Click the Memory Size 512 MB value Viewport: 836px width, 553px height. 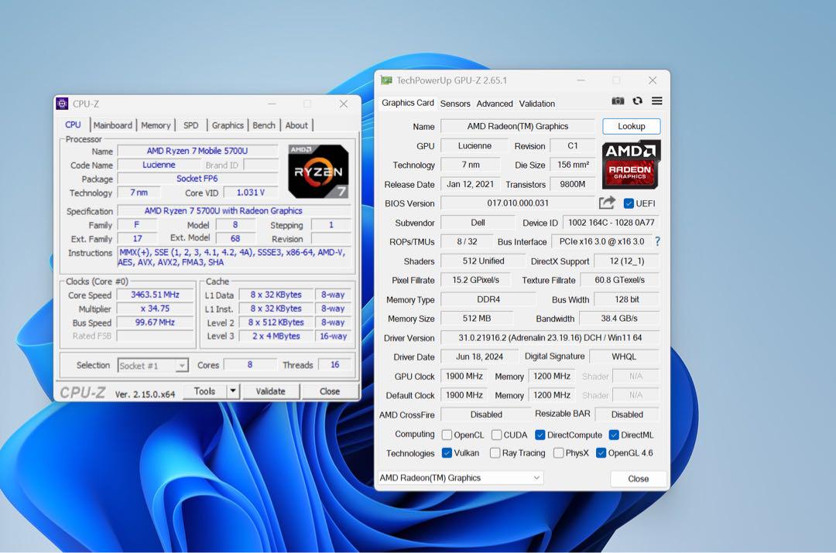point(477,319)
